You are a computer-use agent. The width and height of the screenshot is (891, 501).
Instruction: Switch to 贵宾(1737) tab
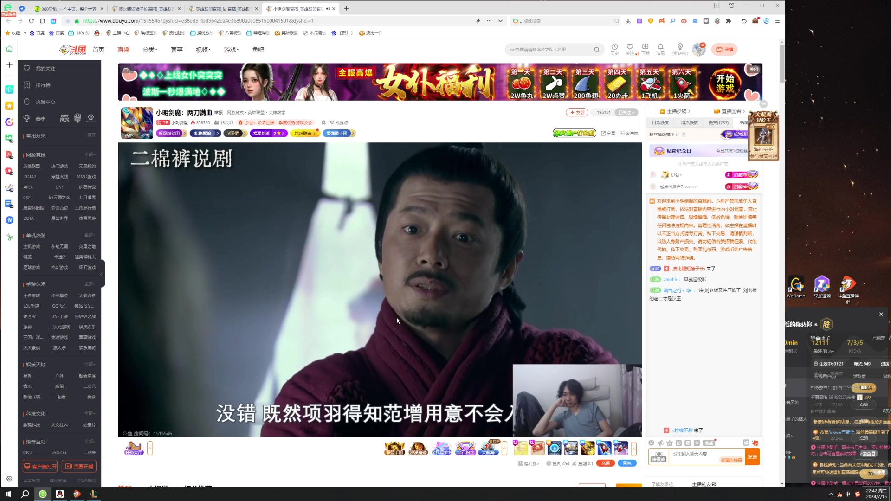coord(718,122)
